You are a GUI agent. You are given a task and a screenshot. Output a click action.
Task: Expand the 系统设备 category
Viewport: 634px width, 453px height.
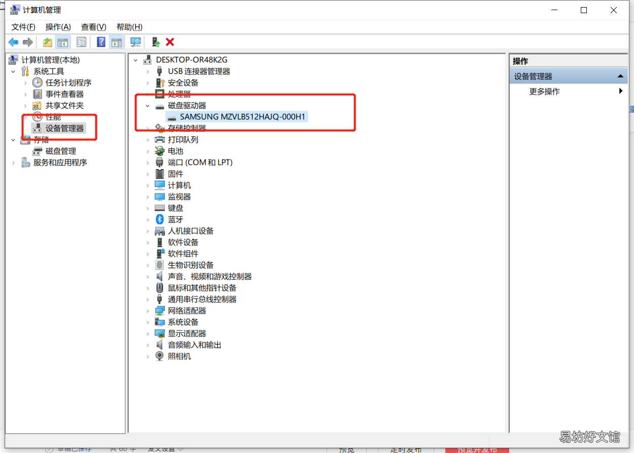(148, 322)
